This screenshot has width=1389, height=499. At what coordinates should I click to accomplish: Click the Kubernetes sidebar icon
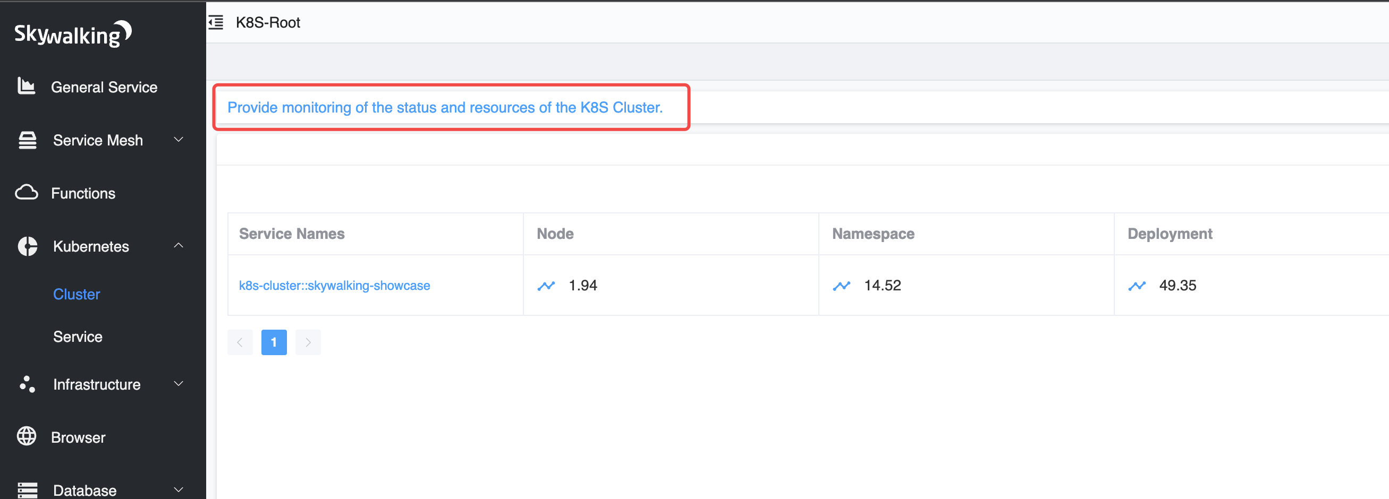click(x=27, y=246)
